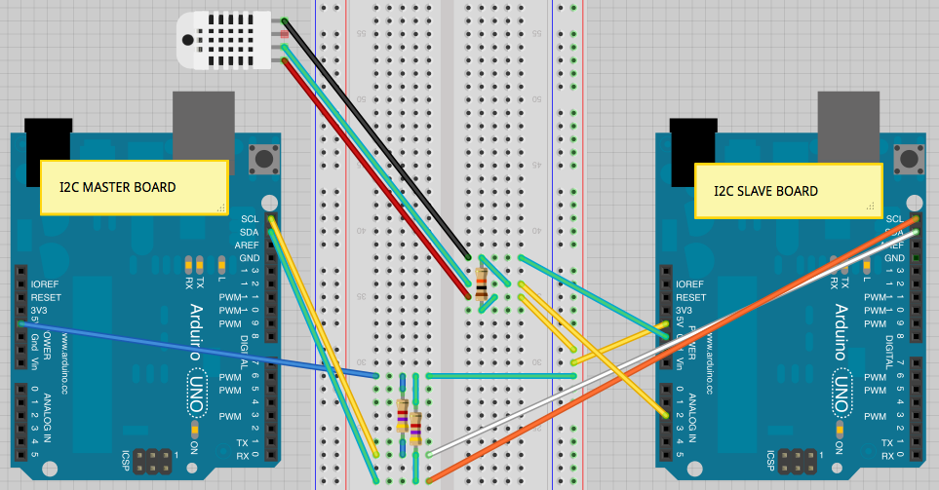
Task: Select the yellow wire from master SCL pin
Action: click(324, 337)
